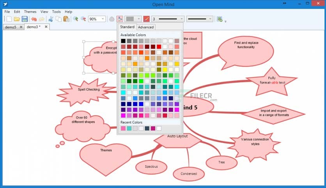Create a new mind map document

click(9, 19)
